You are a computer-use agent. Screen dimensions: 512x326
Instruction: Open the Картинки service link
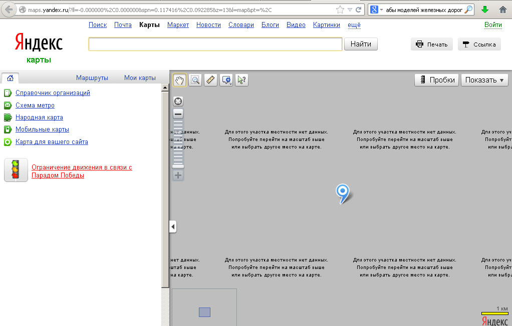327,25
